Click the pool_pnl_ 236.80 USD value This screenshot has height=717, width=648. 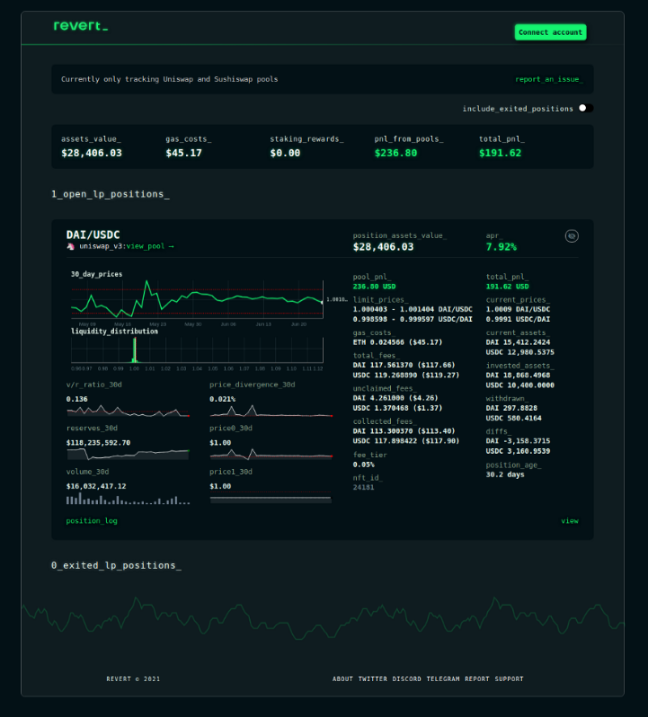pos(374,287)
